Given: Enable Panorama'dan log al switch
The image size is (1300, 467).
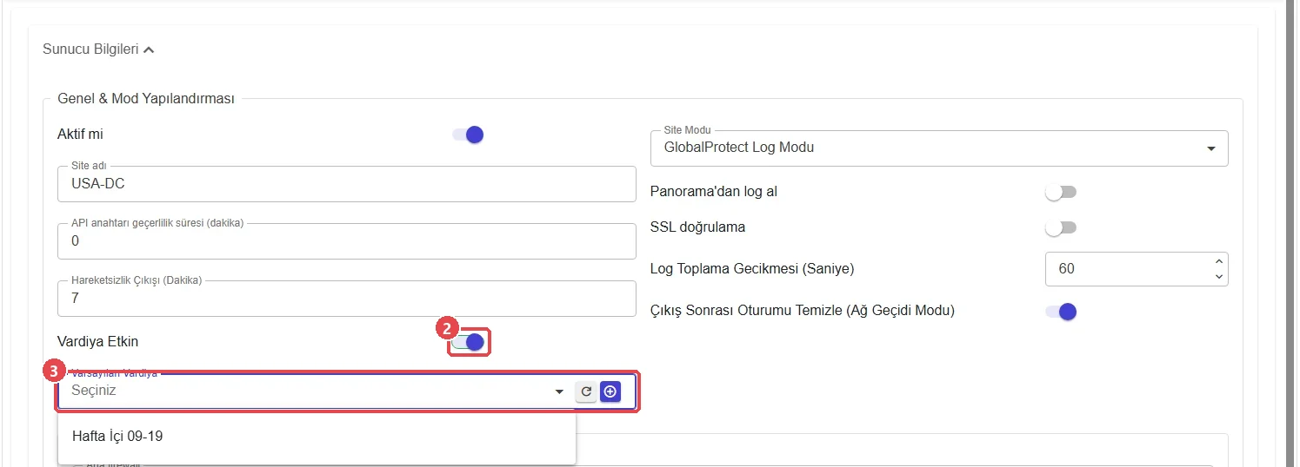Looking at the screenshot, I should click(1061, 192).
